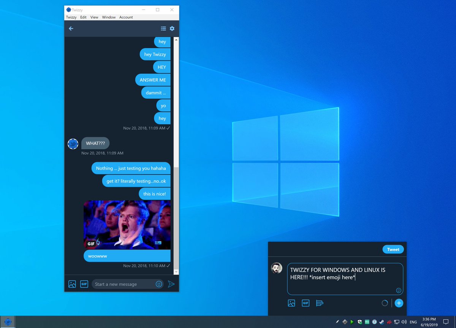The height and width of the screenshot is (328, 456).
Task: Add GIF in the tweet composer
Action: pyautogui.click(x=306, y=303)
